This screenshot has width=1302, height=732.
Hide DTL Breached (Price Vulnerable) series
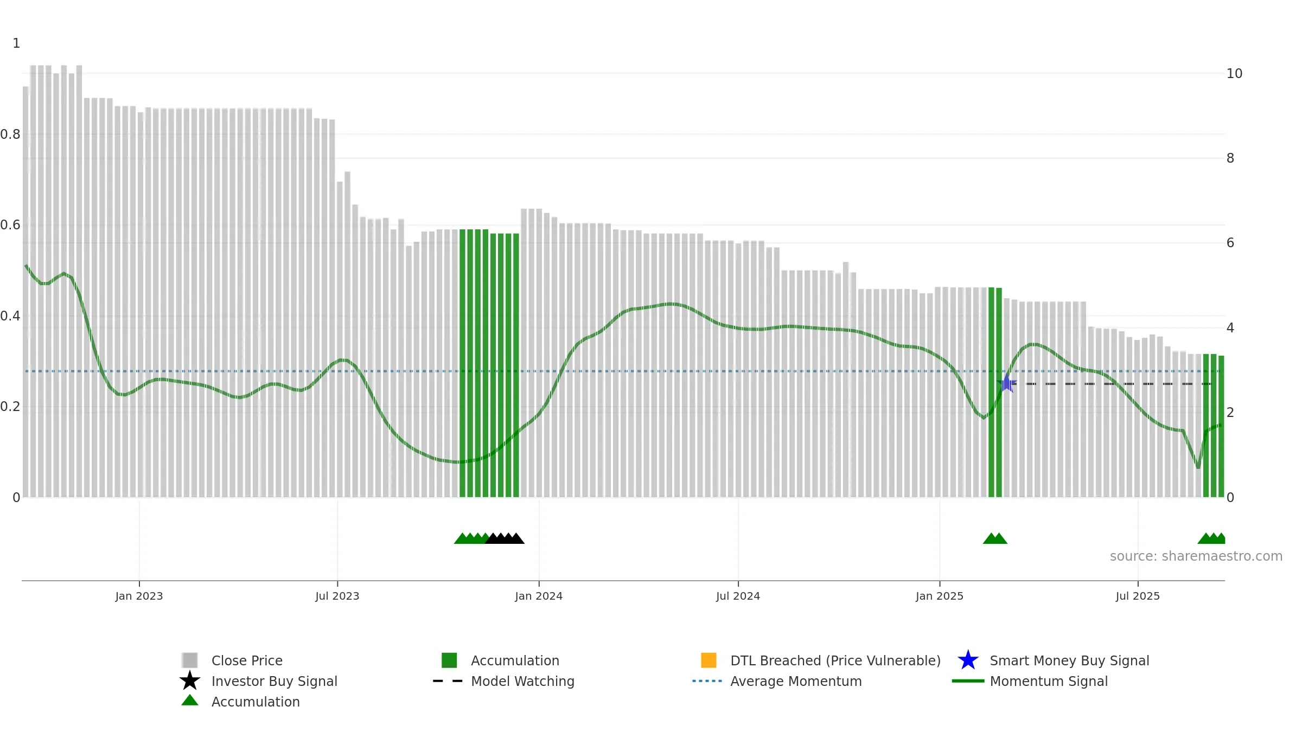(835, 660)
